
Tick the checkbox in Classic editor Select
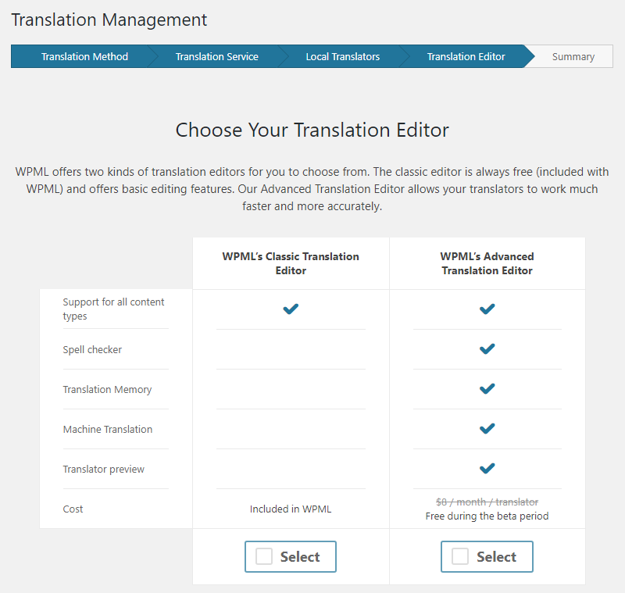tap(264, 556)
